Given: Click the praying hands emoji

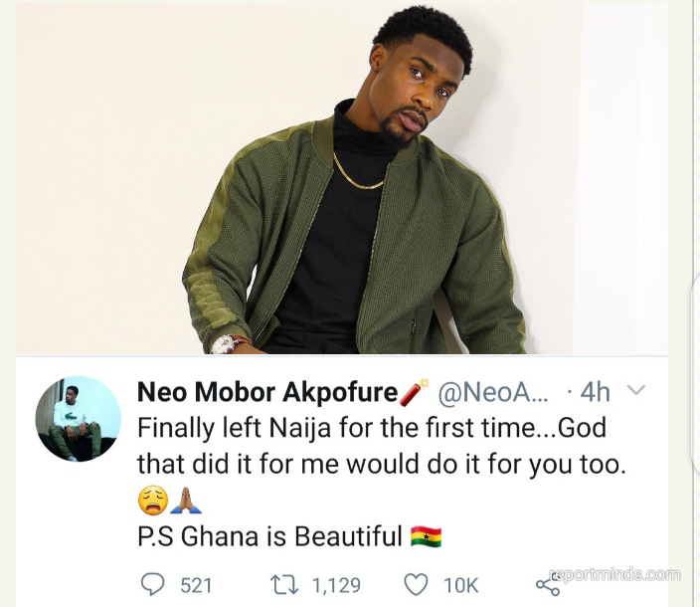Looking at the screenshot, I should click(186, 501).
